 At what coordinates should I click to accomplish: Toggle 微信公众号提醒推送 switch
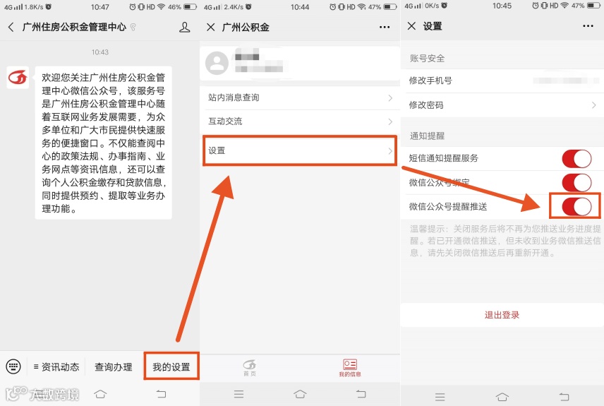(576, 207)
